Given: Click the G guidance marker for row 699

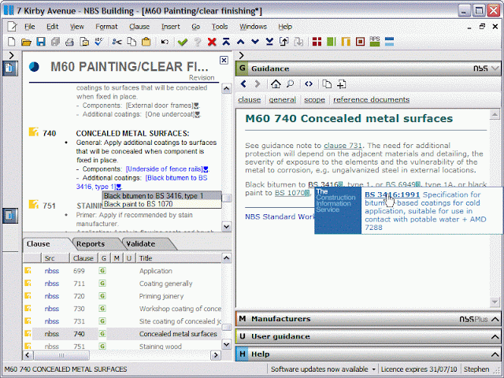Looking at the screenshot, I should coord(102,271).
